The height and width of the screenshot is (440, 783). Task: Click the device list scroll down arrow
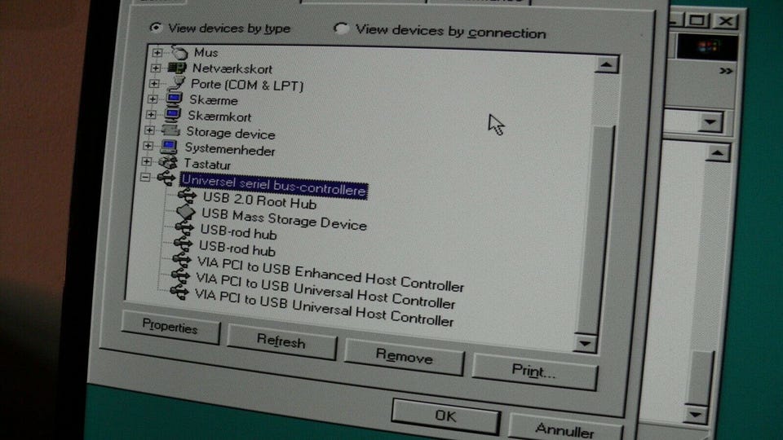coord(586,343)
